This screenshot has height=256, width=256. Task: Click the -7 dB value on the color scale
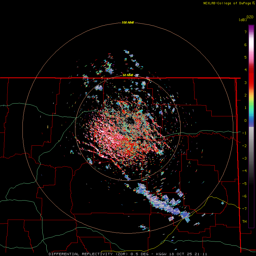pos(244,209)
